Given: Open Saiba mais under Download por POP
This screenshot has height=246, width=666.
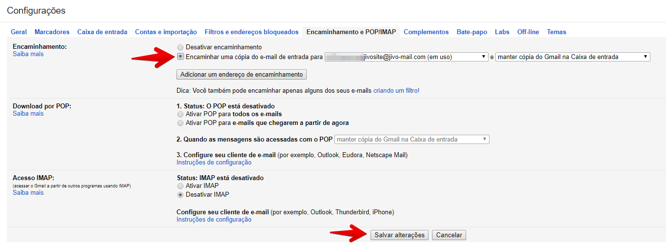Looking at the screenshot, I should 28,114.
